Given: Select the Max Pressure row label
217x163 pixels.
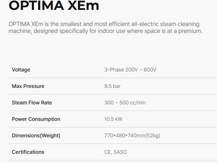Looking at the screenshot, I should point(28,86).
